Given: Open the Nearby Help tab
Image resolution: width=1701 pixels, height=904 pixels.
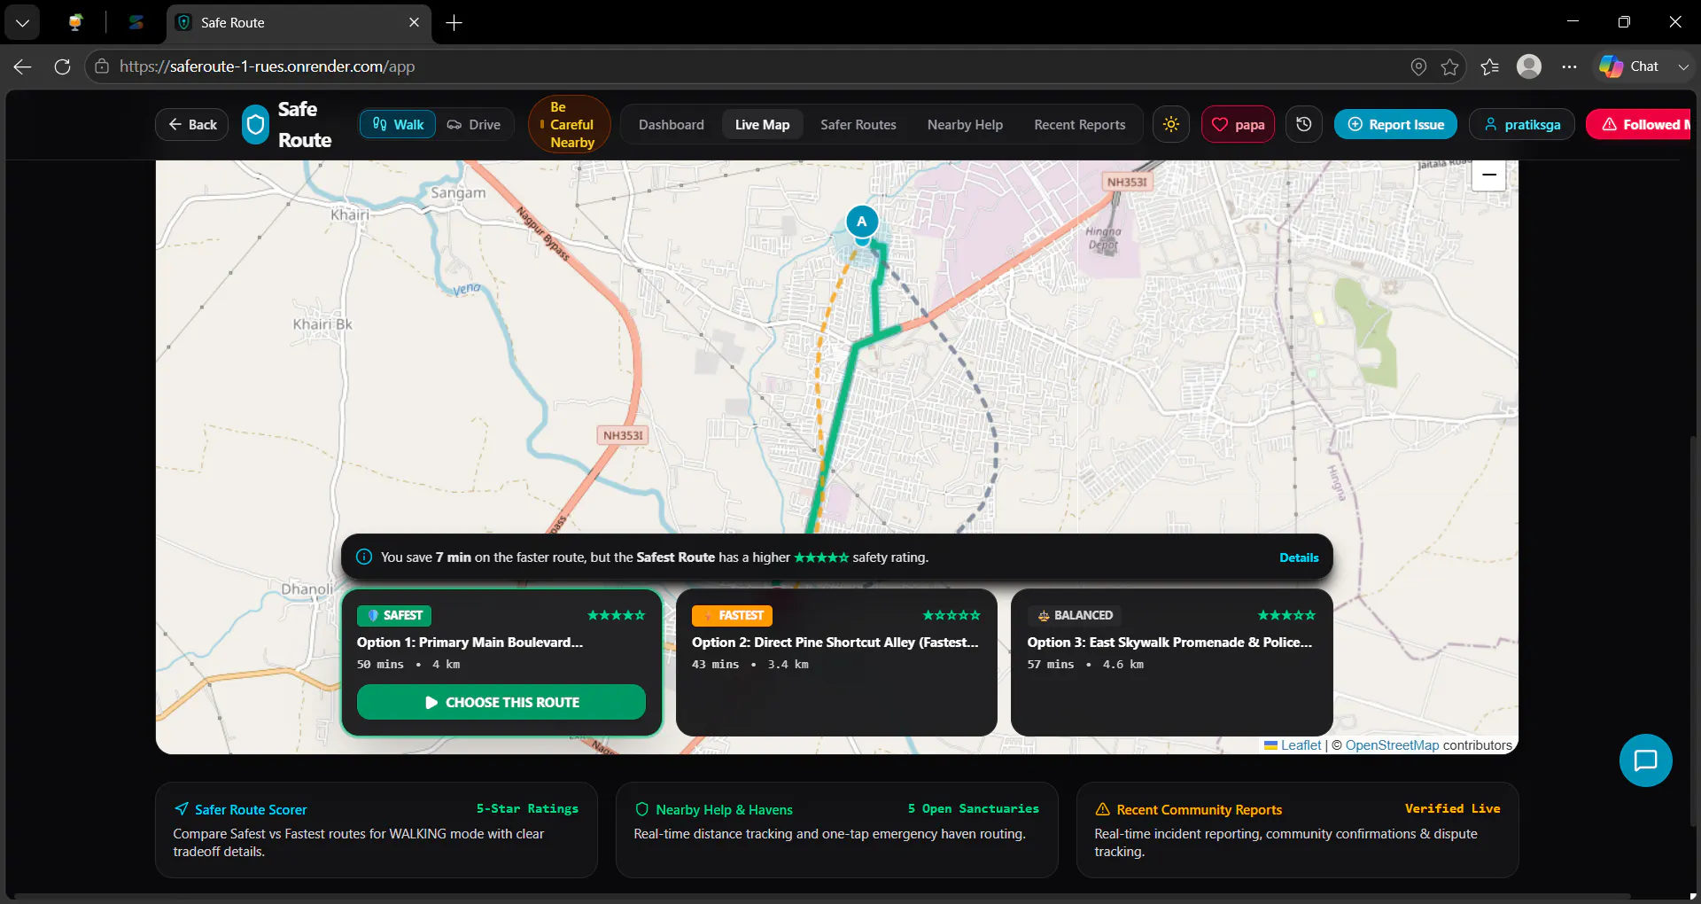Looking at the screenshot, I should pyautogui.click(x=965, y=124).
